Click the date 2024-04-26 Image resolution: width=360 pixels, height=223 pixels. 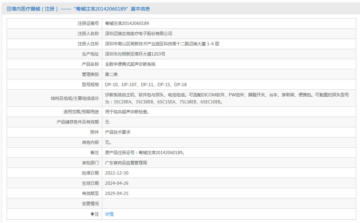pos(117,183)
